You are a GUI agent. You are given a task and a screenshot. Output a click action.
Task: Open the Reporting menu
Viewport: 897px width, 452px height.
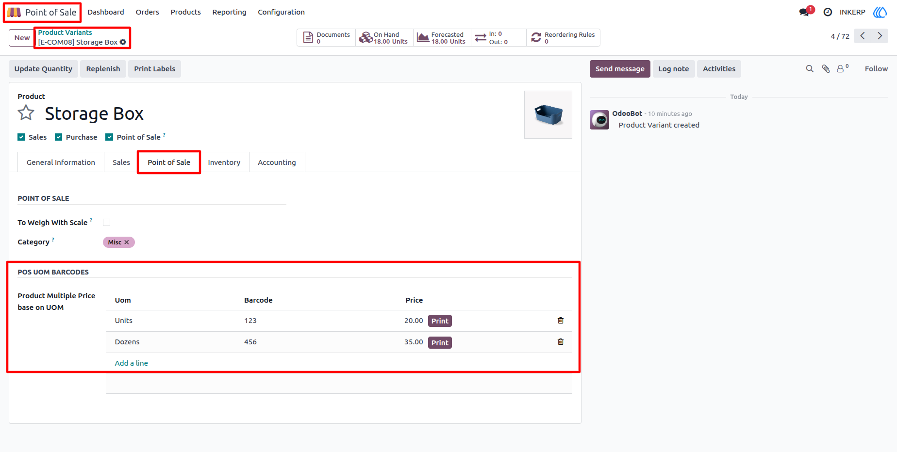pyautogui.click(x=229, y=12)
